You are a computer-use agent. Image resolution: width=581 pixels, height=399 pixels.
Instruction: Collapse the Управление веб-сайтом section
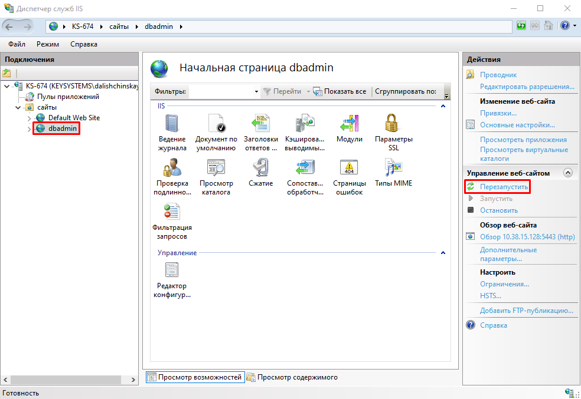point(568,173)
